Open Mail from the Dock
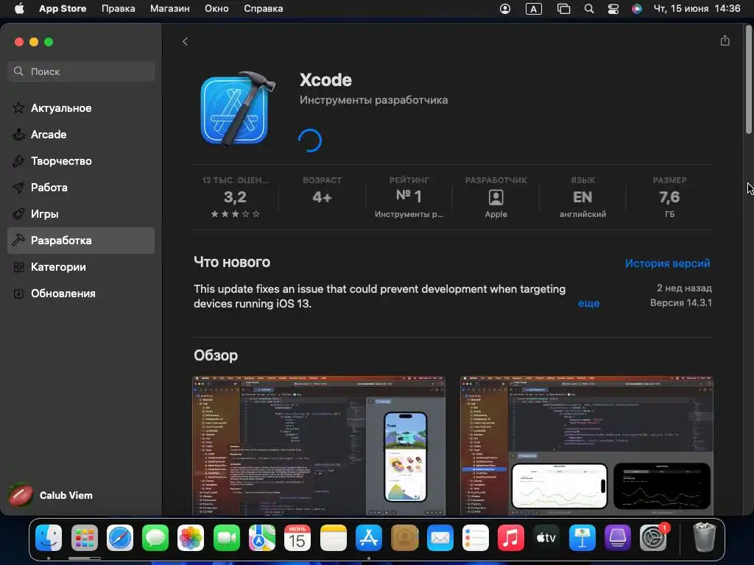 tap(440, 538)
